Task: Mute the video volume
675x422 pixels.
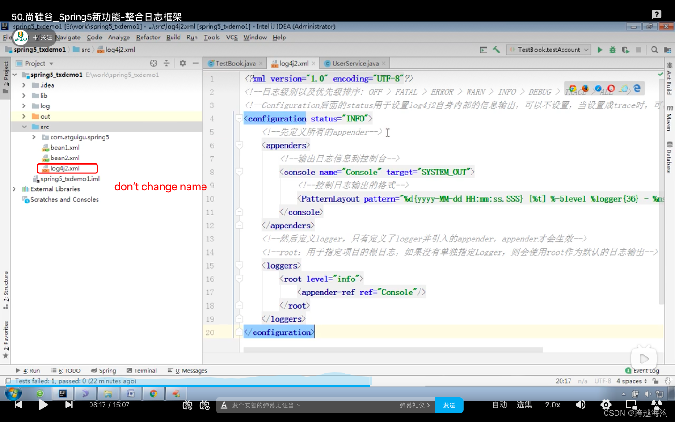Action: pyautogui.click(x=580, y=405)
